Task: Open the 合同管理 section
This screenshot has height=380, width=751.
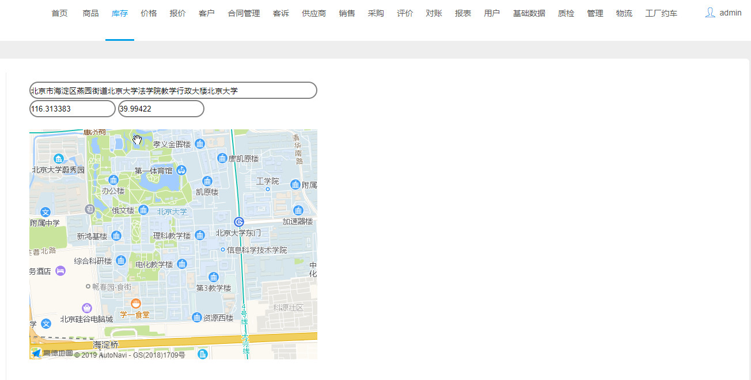Action: pos(243,13)
